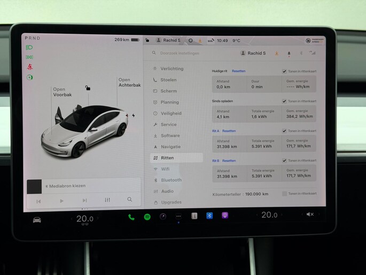The image size is (366, 275).
Task: Toggle Rit A 'Tonen in rittenkaart' checkbox
Action: [x=284, y=131]
